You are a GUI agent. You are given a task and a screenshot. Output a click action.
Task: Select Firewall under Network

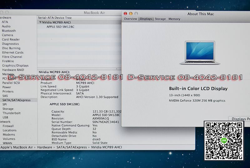tap(8, 126)
